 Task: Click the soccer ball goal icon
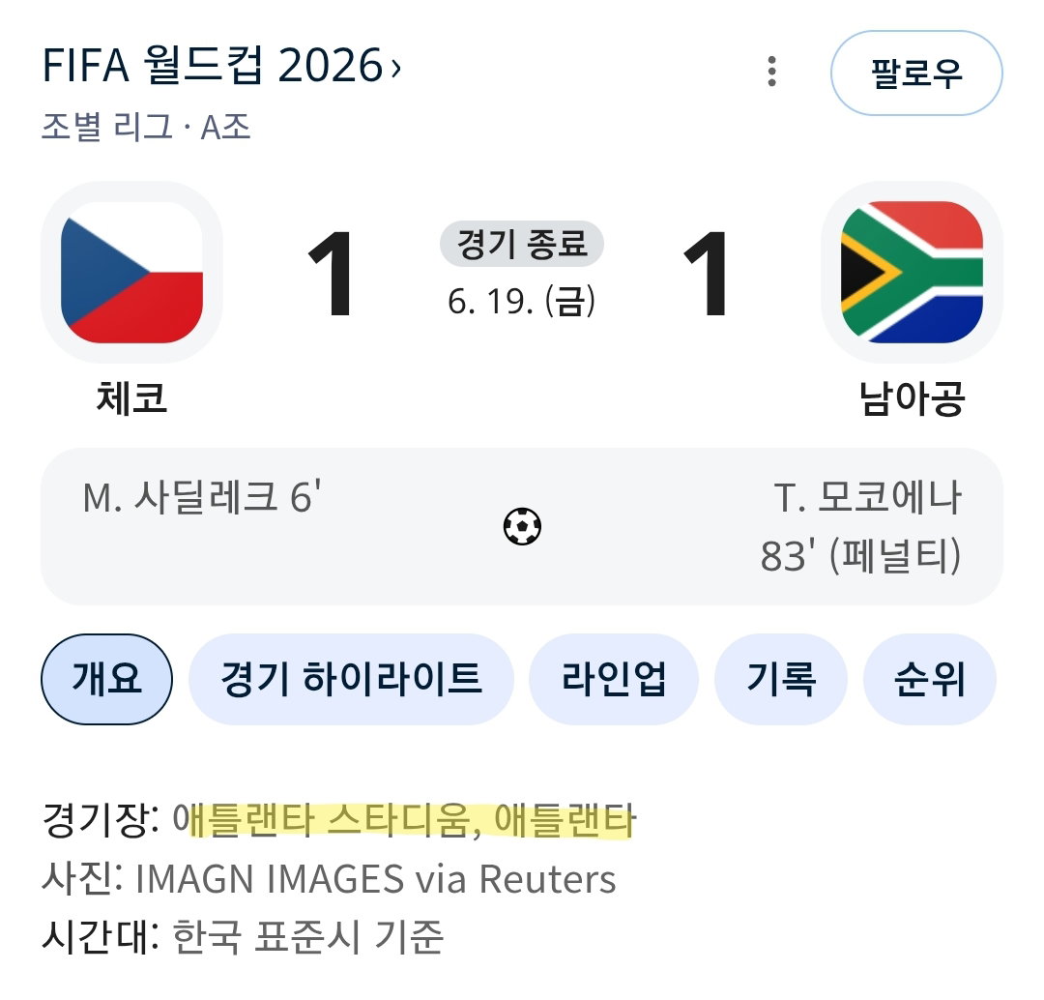522,526
